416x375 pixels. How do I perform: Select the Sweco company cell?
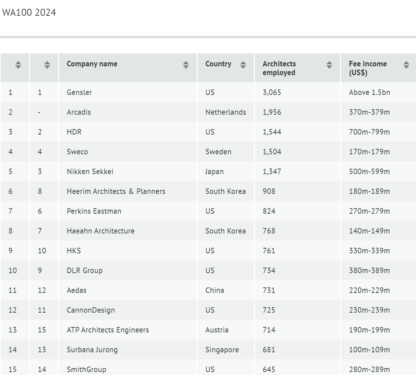128,152
